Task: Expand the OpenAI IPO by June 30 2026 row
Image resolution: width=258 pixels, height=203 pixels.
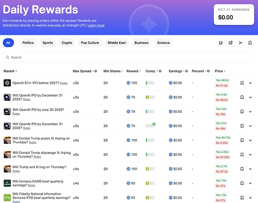Action: coord(250,112)
